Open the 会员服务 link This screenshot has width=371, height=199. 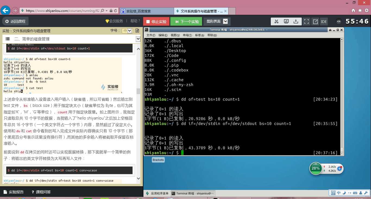pyautogui.click(x=114, y=21)
